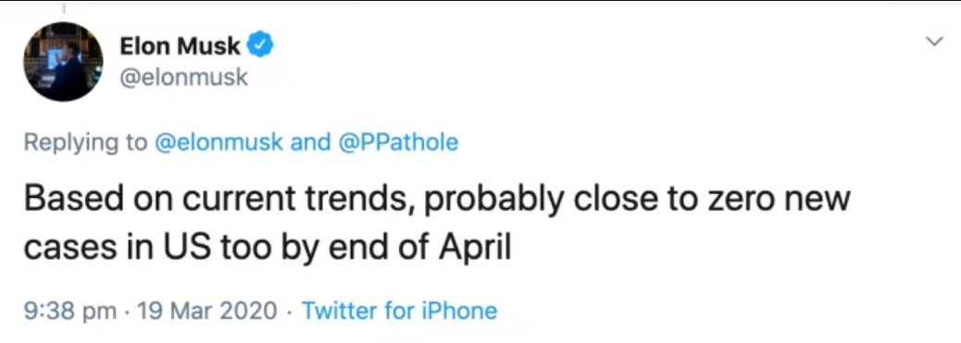The height and width of the screenshot is (343, 961).
Task: Open the Elon Musk display name
Action: point(181,46)
